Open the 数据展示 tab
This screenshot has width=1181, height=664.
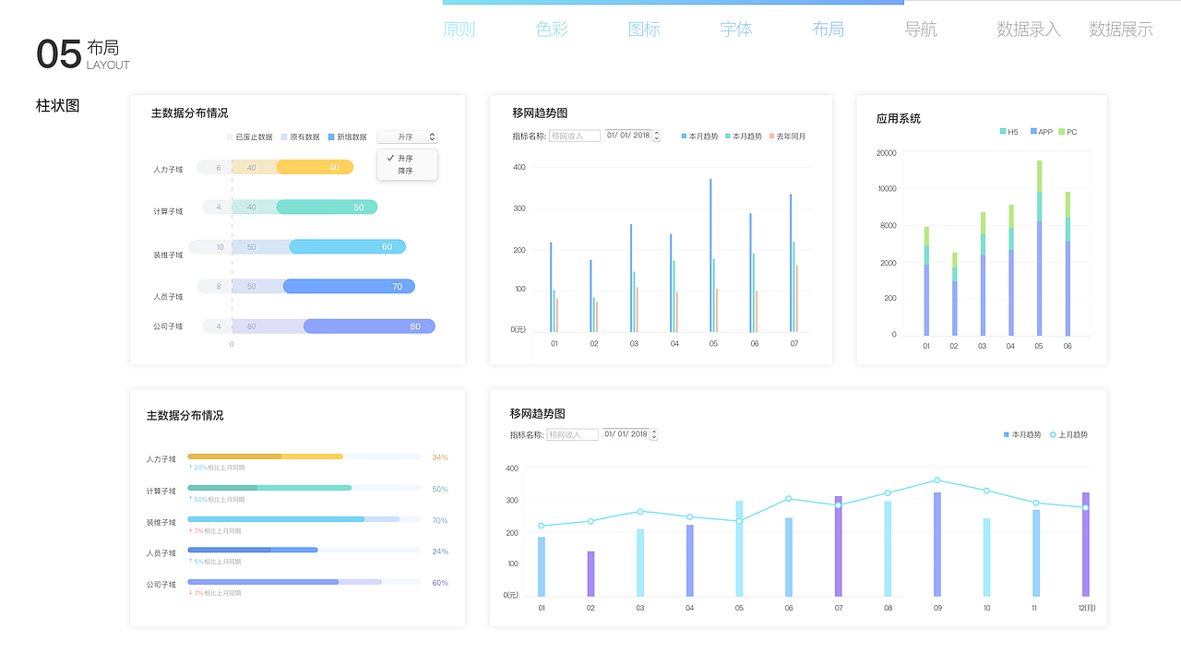(1121, 30)
